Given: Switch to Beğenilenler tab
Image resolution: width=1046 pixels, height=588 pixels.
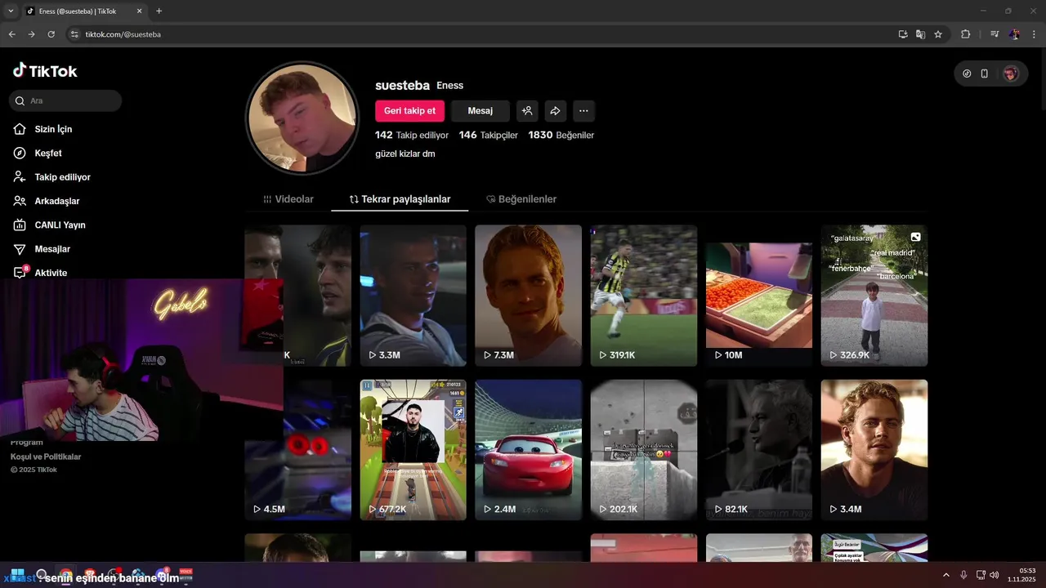Looking at the screenshot, I should coord(521,199).
